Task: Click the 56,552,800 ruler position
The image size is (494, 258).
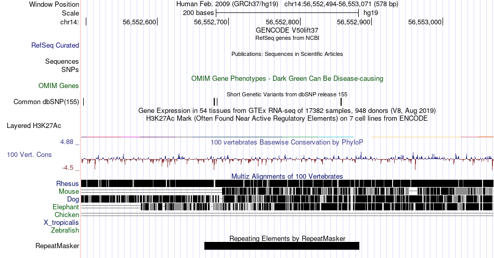Action: pyautogui.click(x=282, y=22)
